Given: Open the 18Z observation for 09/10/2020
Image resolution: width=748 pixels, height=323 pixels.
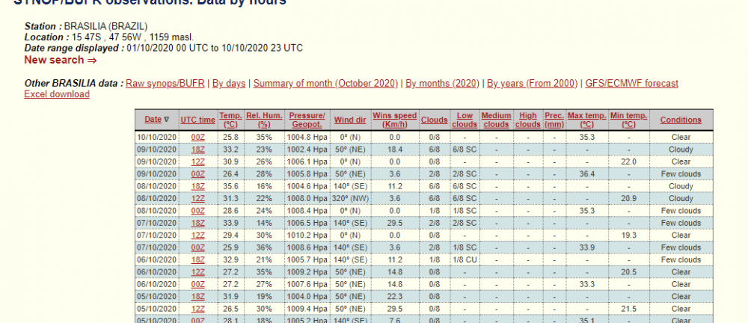Looking at the screenshot, I should [x=198, y=150].
